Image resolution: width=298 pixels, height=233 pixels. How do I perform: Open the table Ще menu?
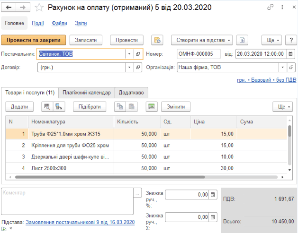pos(283,106)
